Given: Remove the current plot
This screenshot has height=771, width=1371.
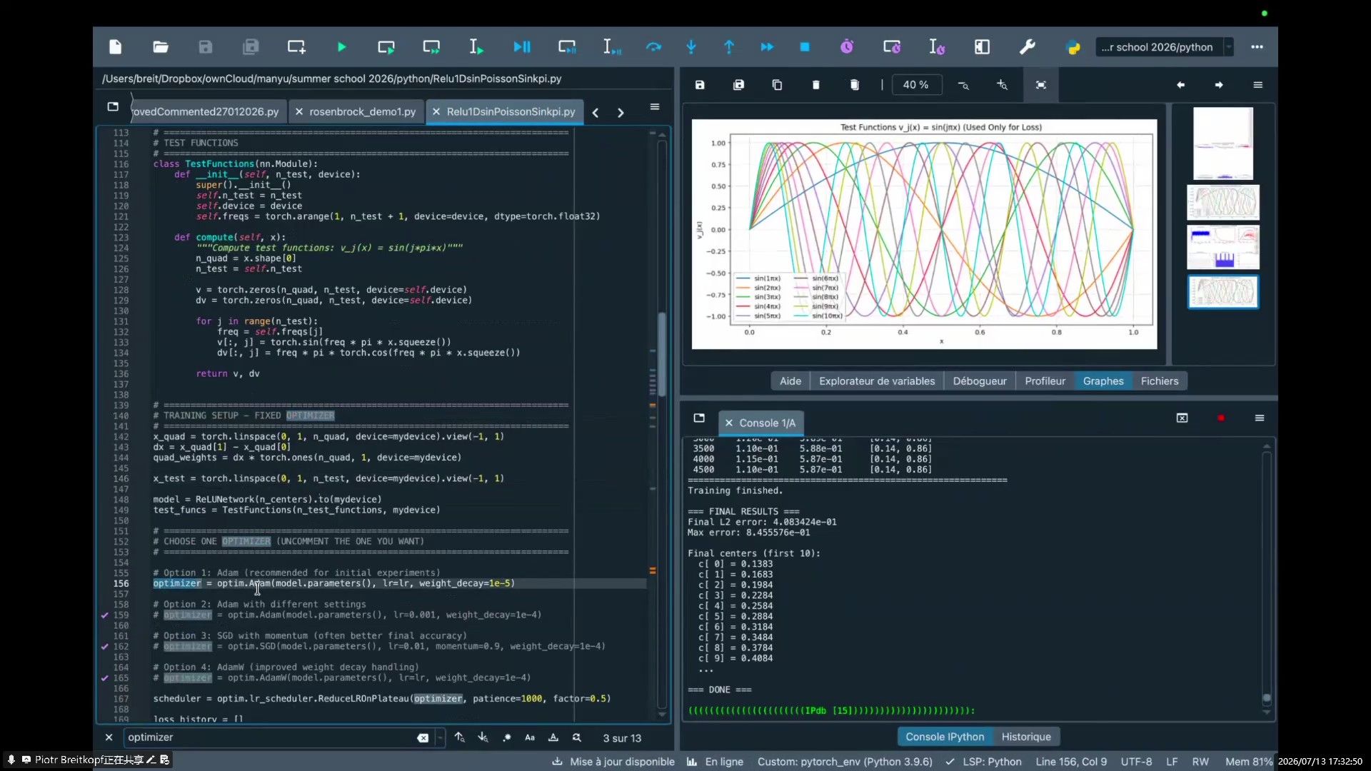Looking at the screenshot, I should click(x=816, y=85).
